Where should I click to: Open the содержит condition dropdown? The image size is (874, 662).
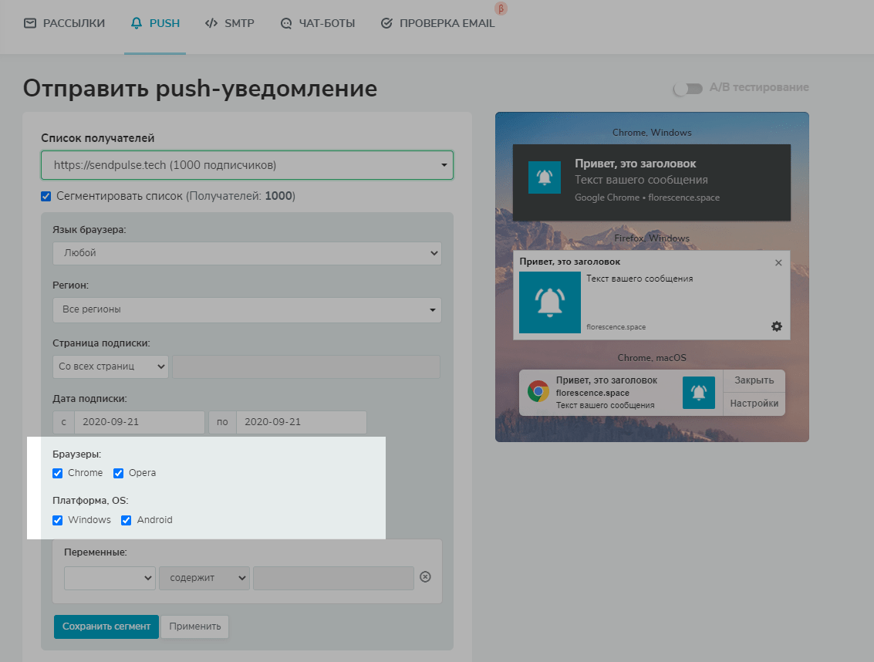point(204,579)
